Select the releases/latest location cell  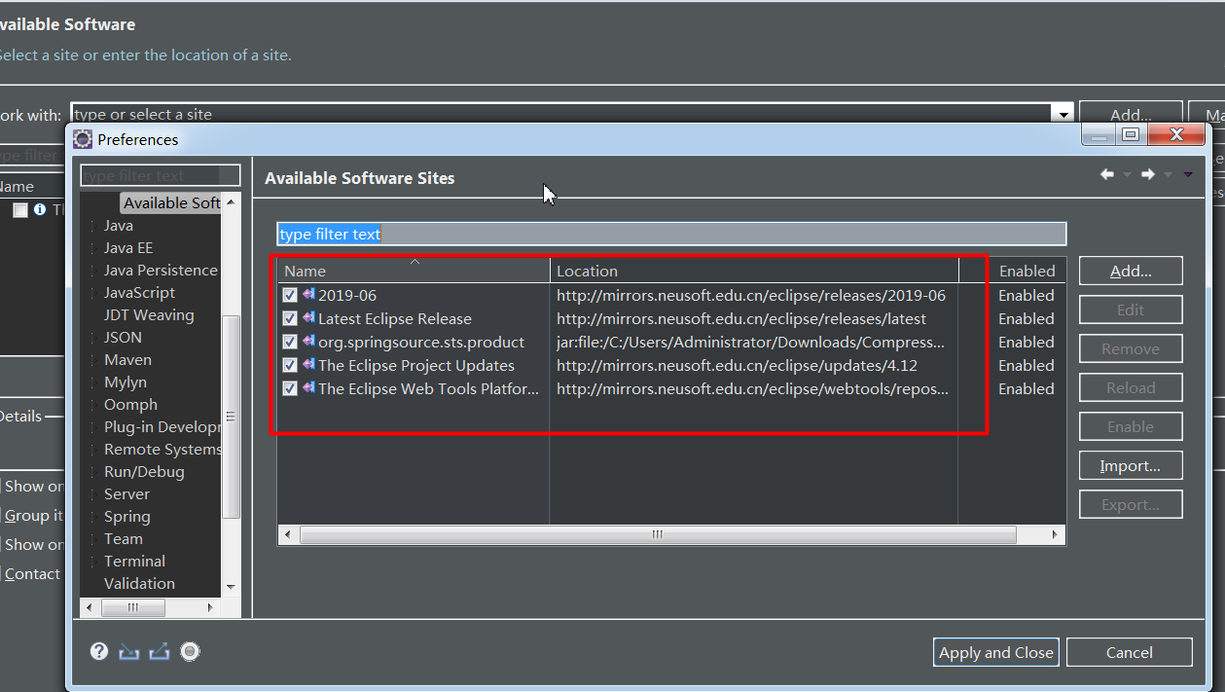(x=754, y=318)
